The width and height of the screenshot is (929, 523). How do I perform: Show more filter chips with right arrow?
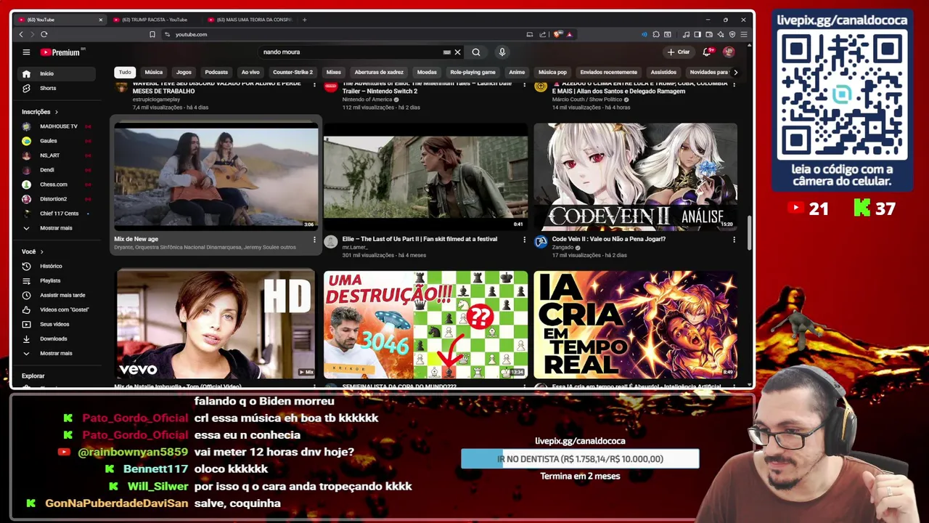click(735, 72)
